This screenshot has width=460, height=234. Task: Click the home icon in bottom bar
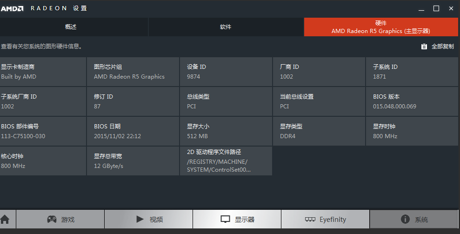(5, 219)
